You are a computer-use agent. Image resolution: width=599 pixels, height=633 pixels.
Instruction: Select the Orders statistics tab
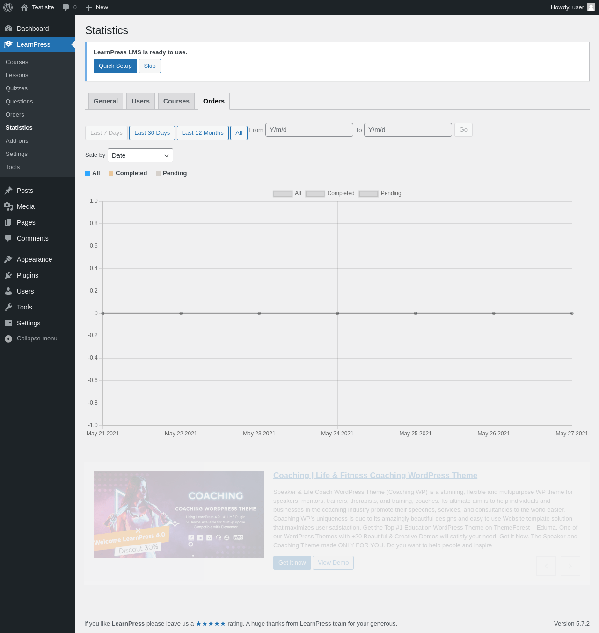coord(214,101)
